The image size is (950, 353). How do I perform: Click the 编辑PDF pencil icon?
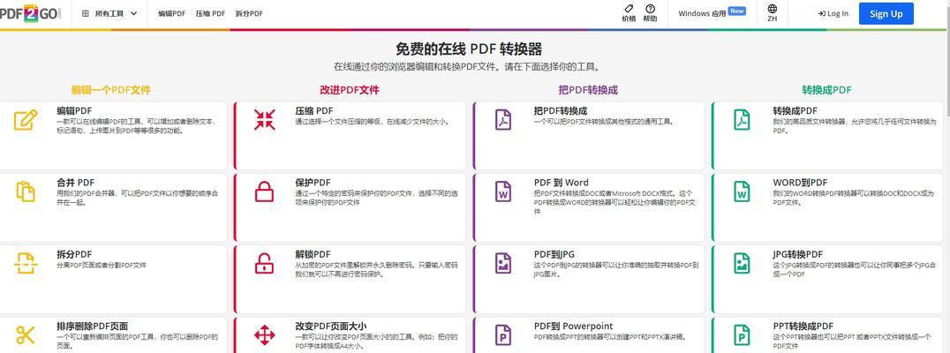26,120
